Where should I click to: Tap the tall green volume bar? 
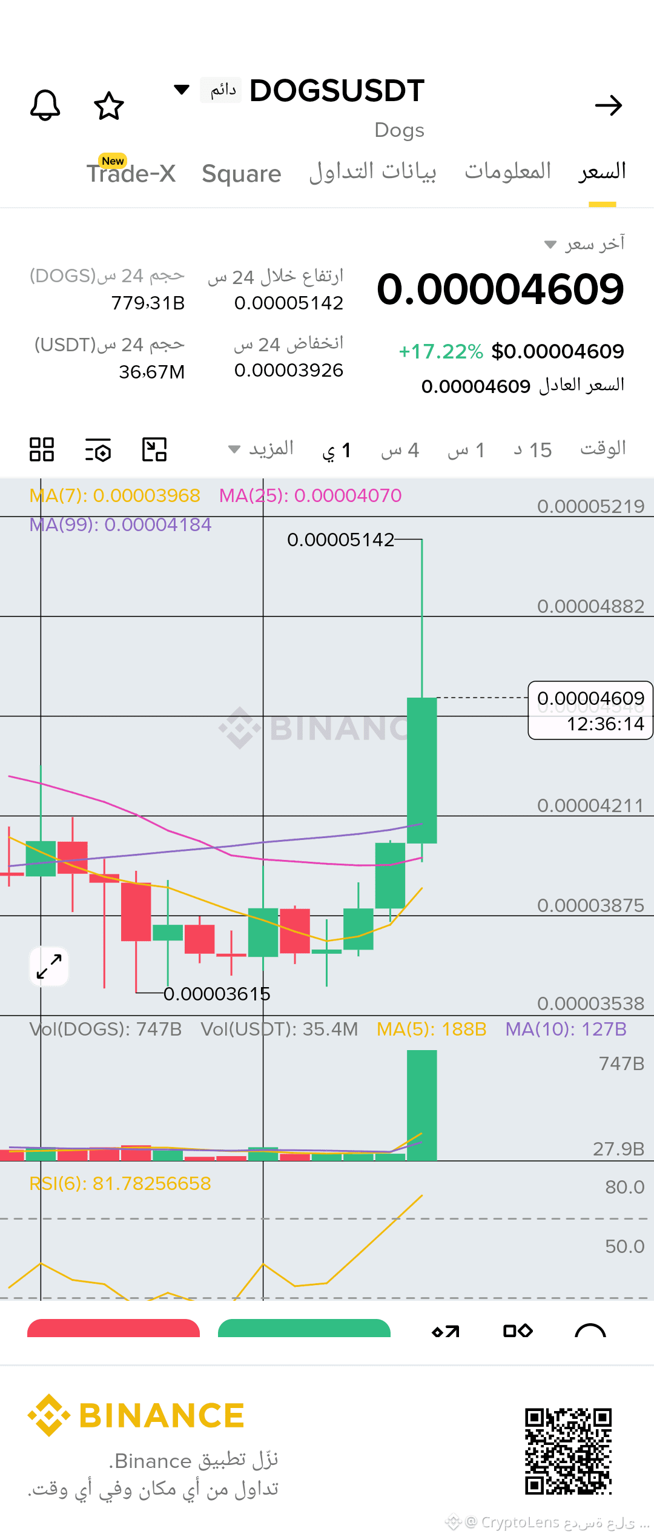point(422,1105)
